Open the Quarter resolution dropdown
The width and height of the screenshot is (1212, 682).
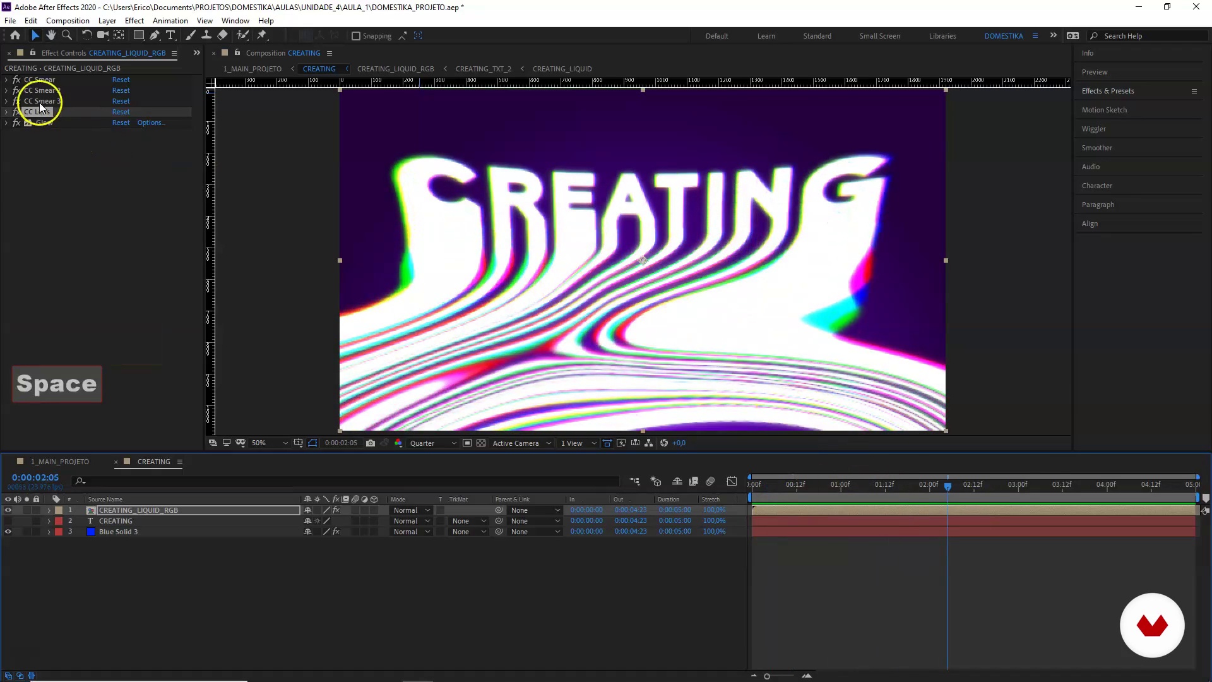click(433, 443)
